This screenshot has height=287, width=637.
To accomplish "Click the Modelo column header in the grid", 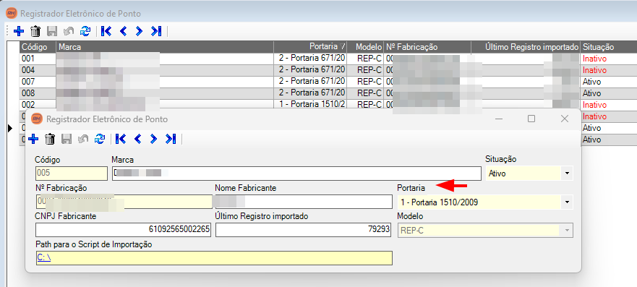I will pos(366,47).
